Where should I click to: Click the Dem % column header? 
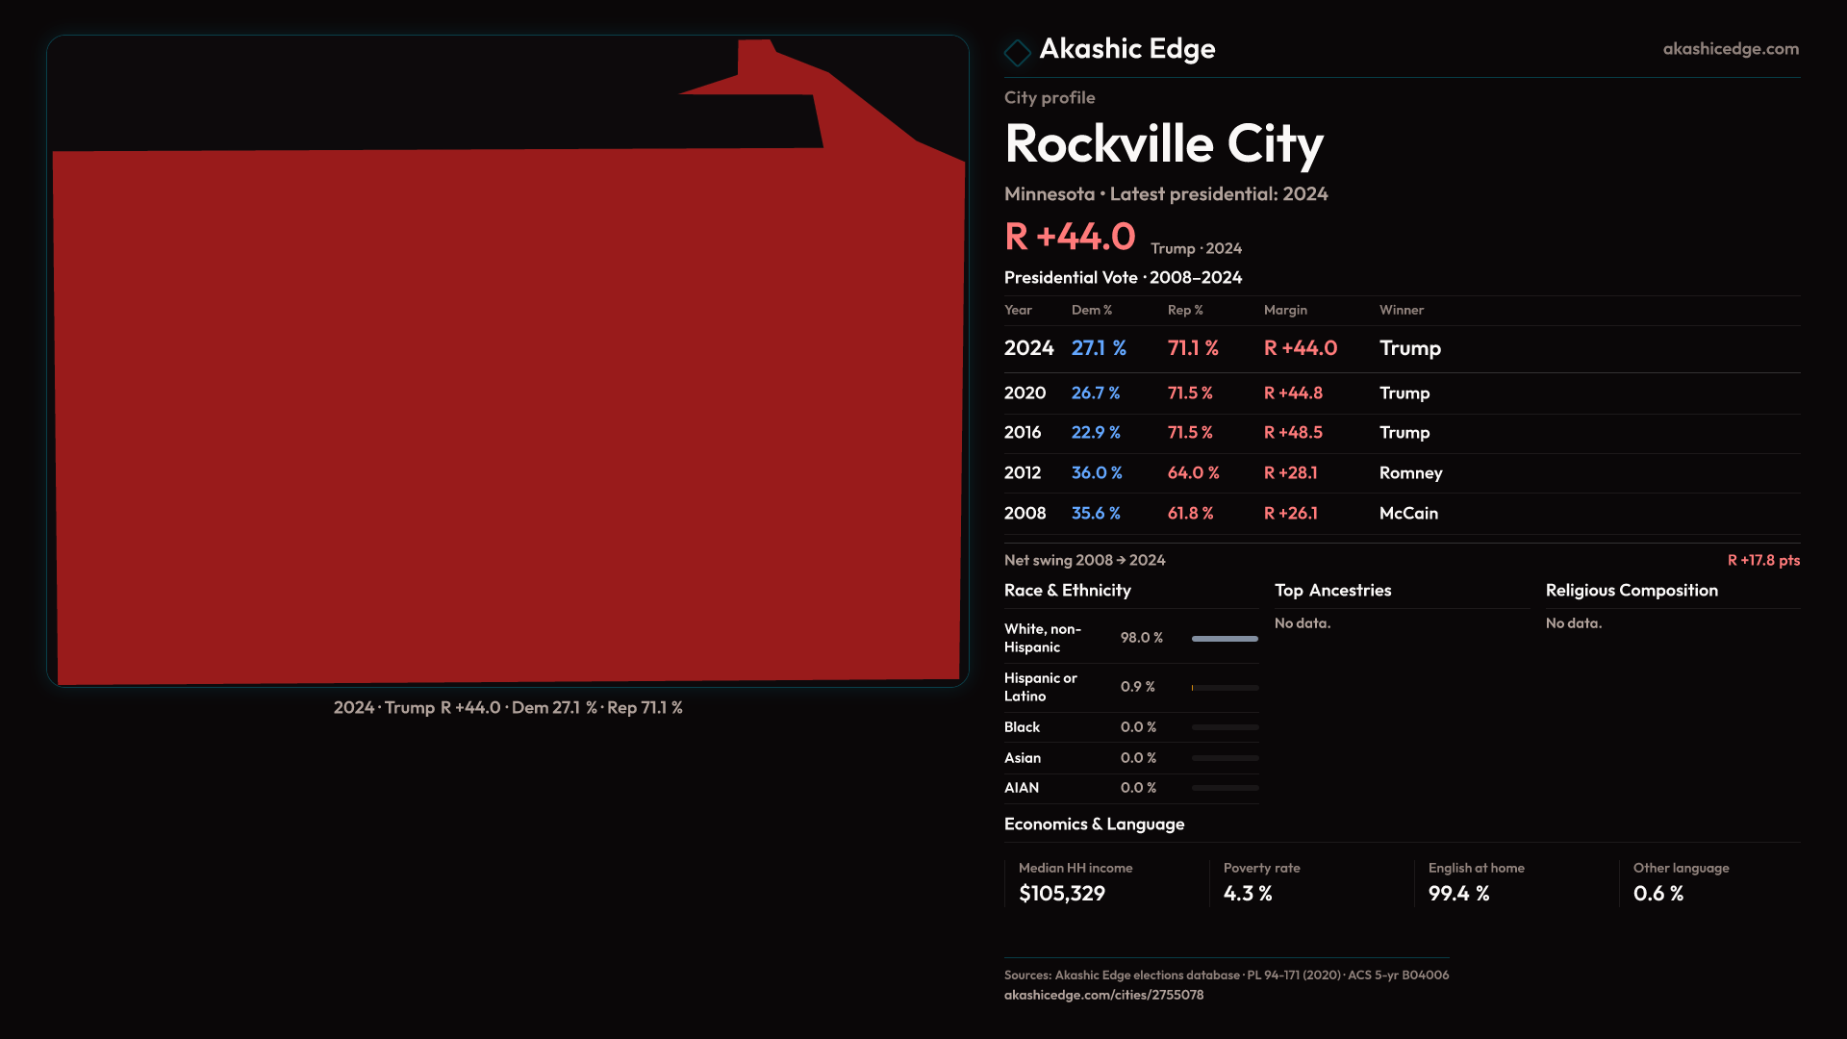pyautogui.click(x=1091, y=310)
